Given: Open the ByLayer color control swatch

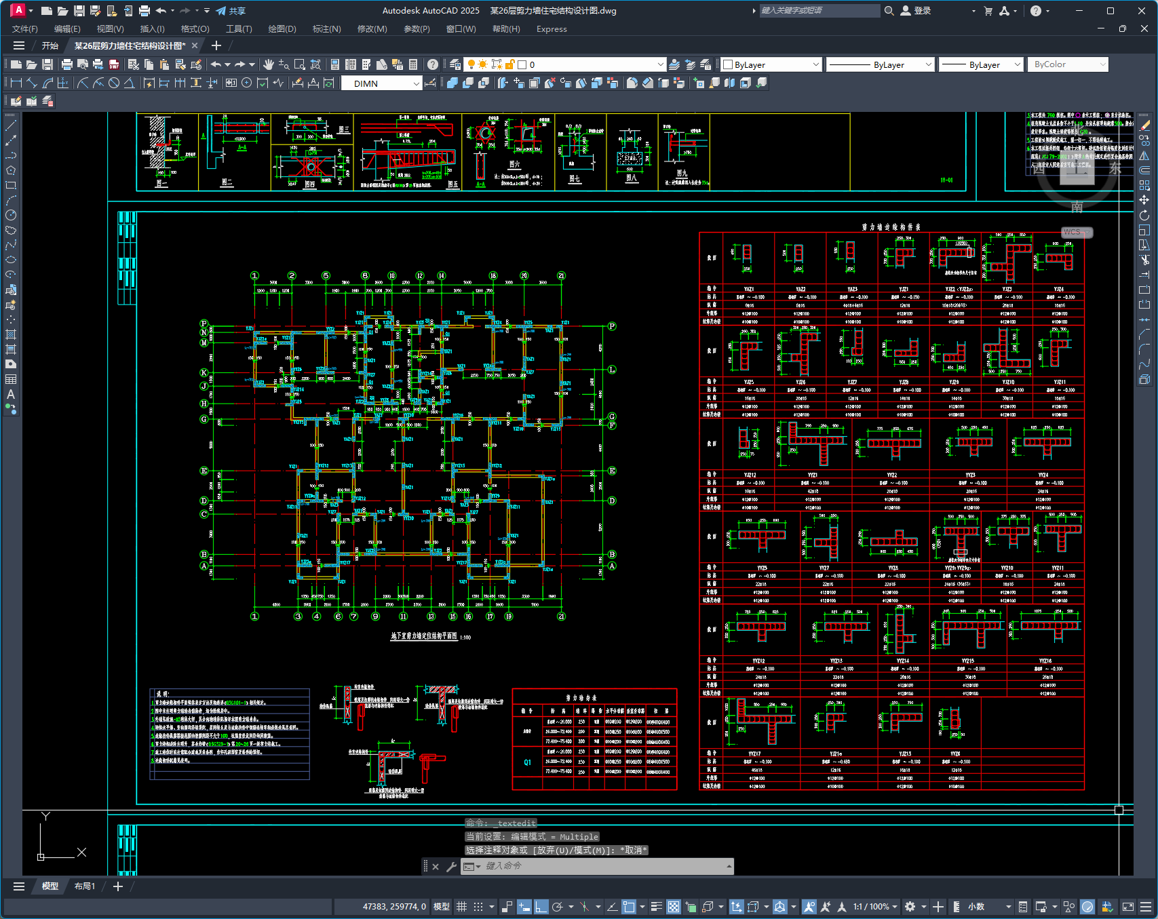Looking at the screenshot, I should point(771,64).
